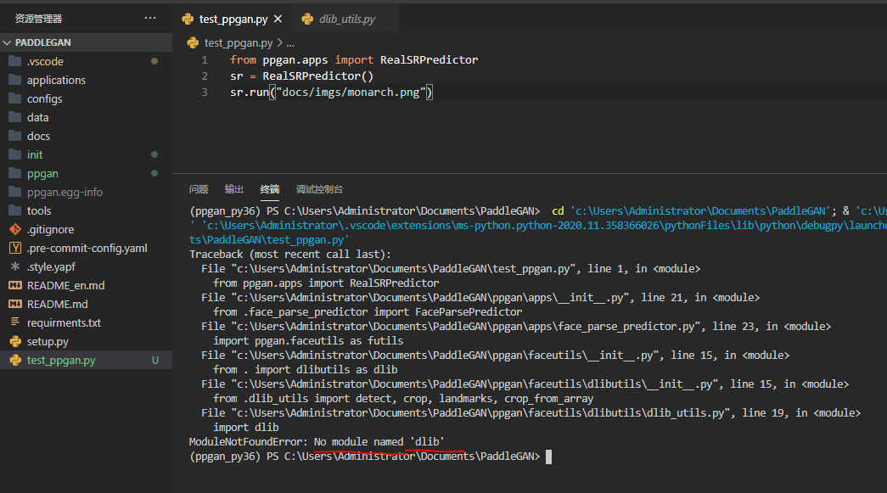Close the test_ppgan.py editor tab

[278, 19]
